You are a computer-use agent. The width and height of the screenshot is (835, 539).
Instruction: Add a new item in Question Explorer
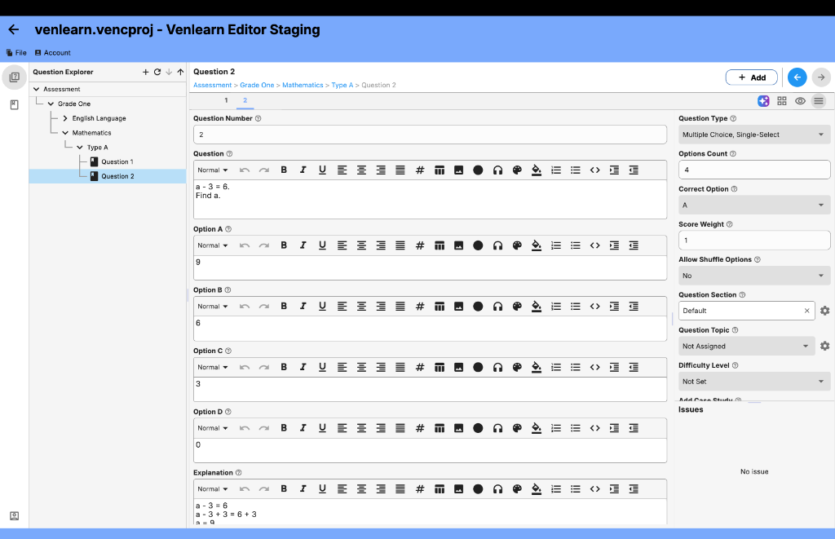[x=145, y=72]
